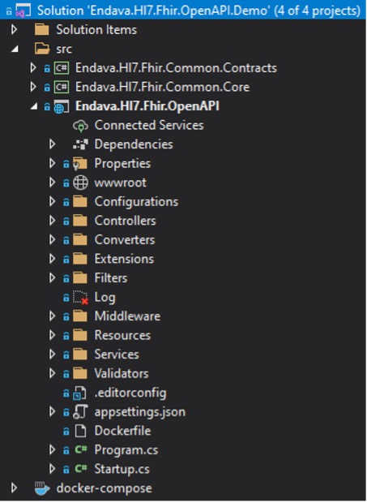Click the C# icon next to Program.cs

point(81,449)
